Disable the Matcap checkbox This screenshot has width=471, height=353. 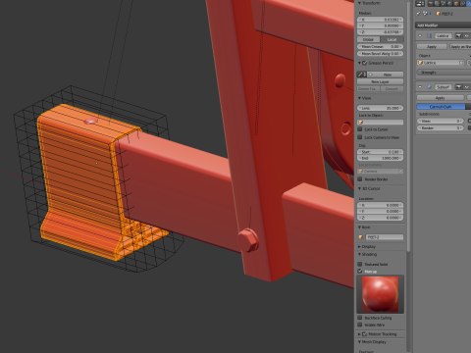tap(360, 272)
